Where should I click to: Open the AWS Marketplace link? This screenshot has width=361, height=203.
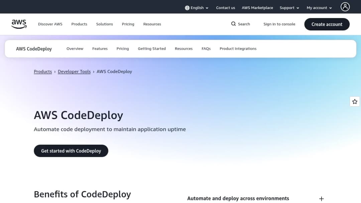coord(257,8)
